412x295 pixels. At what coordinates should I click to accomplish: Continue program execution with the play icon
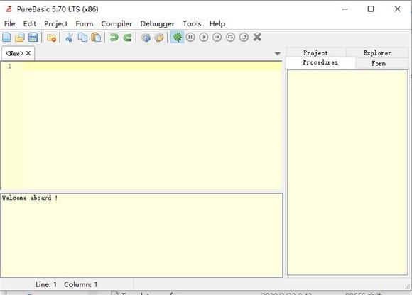[x=204, y=38]
